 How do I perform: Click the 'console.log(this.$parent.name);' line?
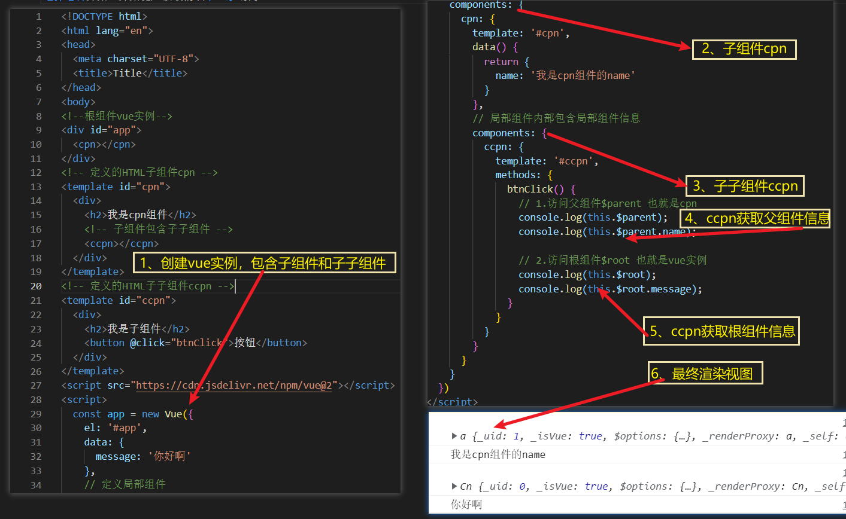608,231
